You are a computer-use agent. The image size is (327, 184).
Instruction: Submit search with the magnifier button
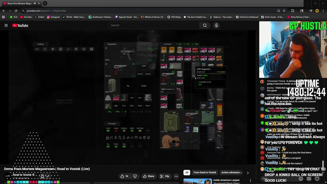(x=205, y=25)
